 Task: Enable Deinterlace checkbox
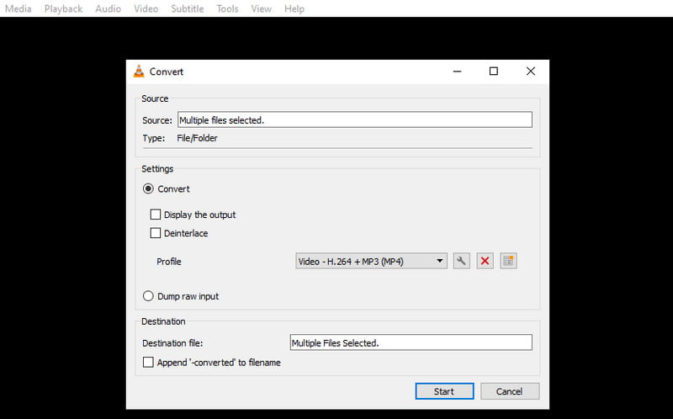156,233
